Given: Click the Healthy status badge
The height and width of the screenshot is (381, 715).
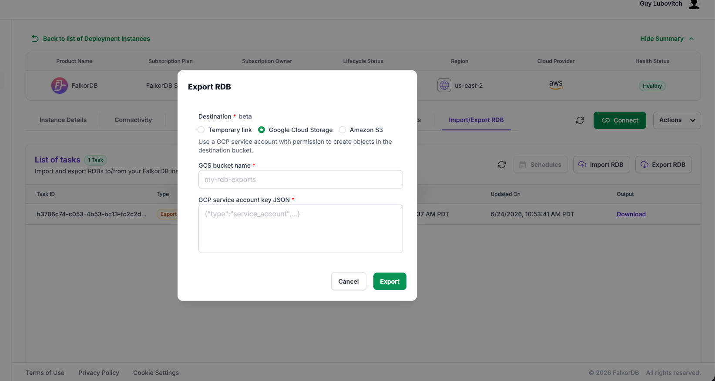Looking at the screenshot, I should pyautogui.click(x=652, y=86).
